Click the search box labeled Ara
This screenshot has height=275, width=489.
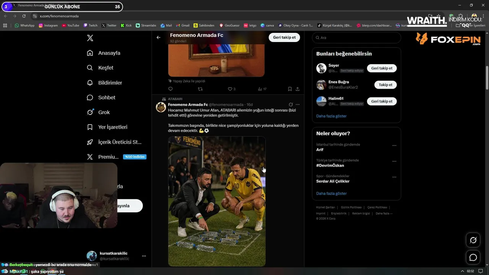[x=356, y=37]
